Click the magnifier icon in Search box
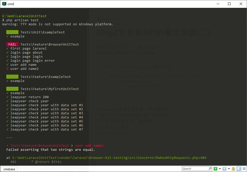The image size is (247, 172). tap(210, 168)
